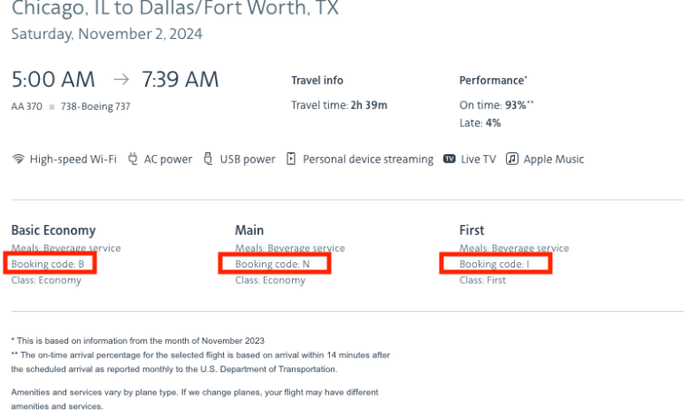Click the arrow between departure and arrival times

pyautogui.click(x=121, y=80)
